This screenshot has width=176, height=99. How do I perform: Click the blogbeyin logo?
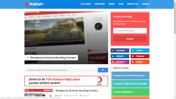coord(34,4)
